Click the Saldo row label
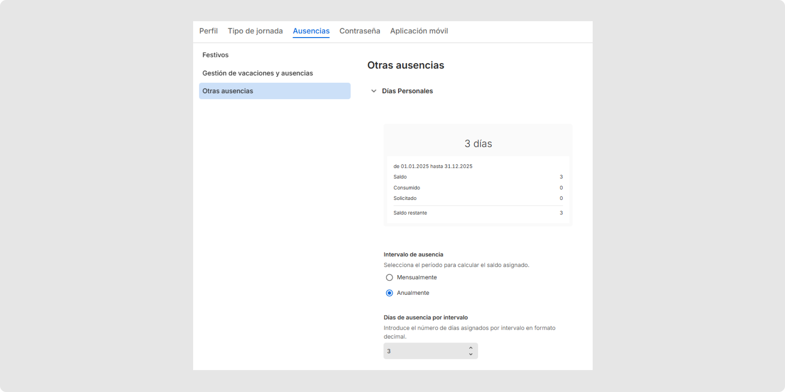785x392 pixels. tap(400, 177)
